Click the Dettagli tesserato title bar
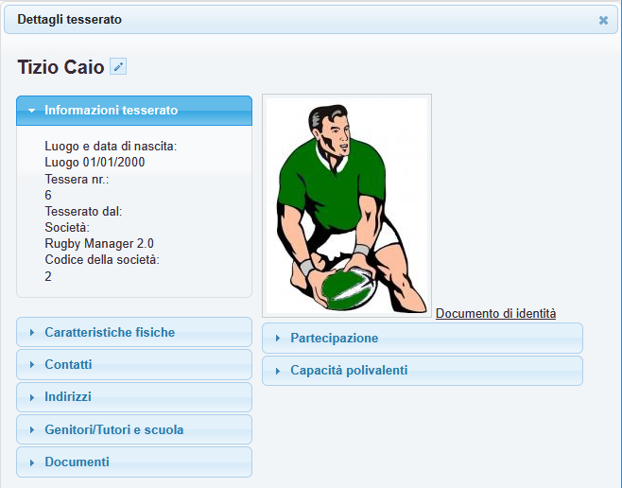Screen dimensions: 622x488 (284, 20)
